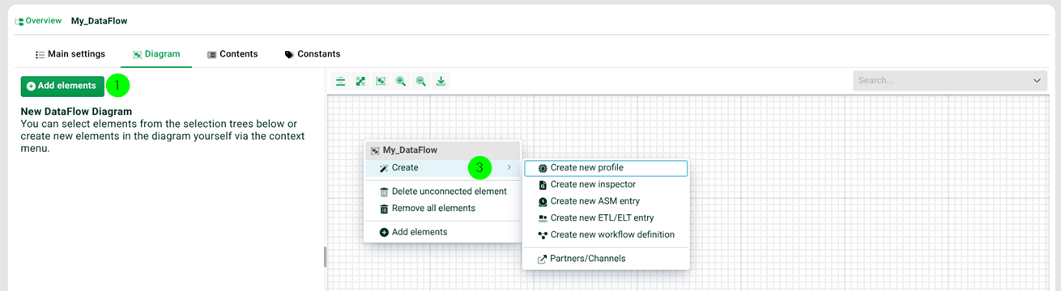
Task: Open the Constants tab
Action: click(313, 54)
